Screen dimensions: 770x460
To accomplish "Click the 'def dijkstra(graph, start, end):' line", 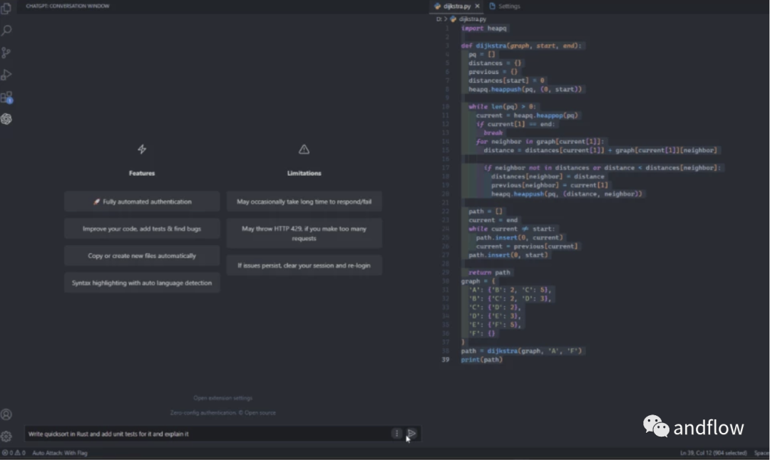I will [x=521, y=46].
